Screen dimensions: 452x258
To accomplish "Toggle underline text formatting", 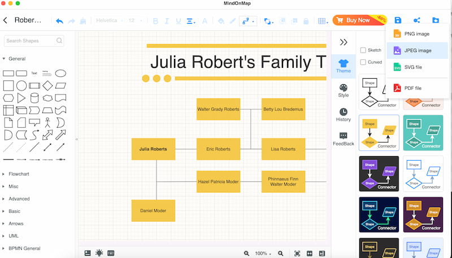I will pos(179,21).
